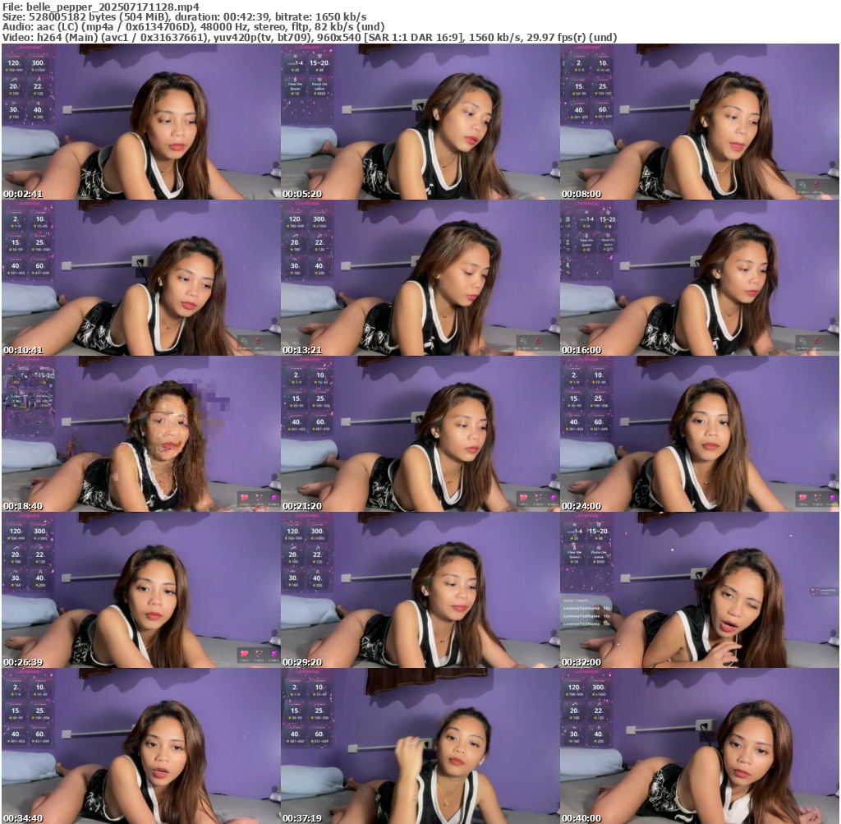View the frame stamped 00:16:00
This screenshot has width=841, height=824.
pyautogui.click(x=700, y=278)
